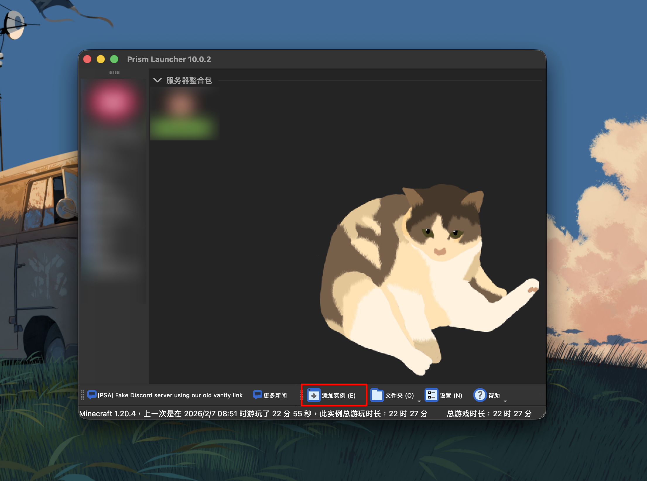Click the news toolbar drag handle
The image size is (647, 481).
pos(82,395)
